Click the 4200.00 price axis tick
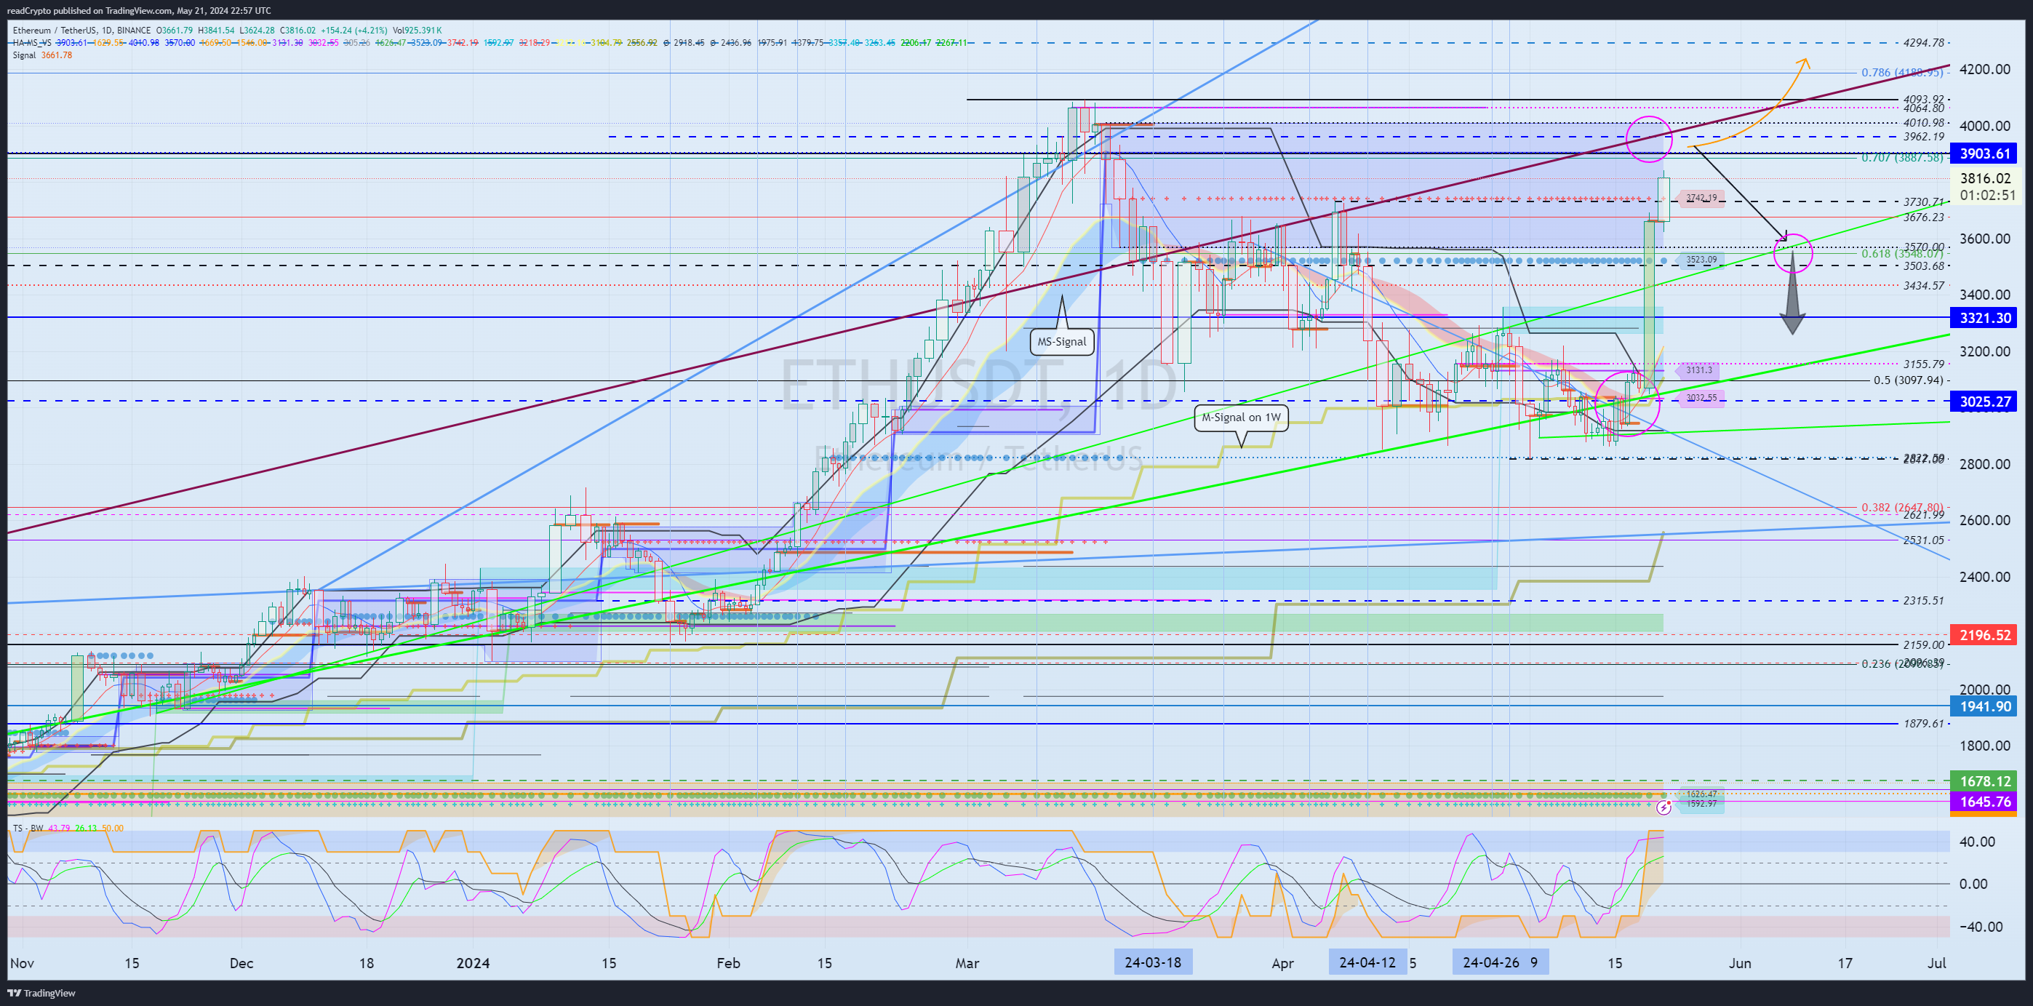Viewport: 2033px width, 1006px height. (1984, 69)
